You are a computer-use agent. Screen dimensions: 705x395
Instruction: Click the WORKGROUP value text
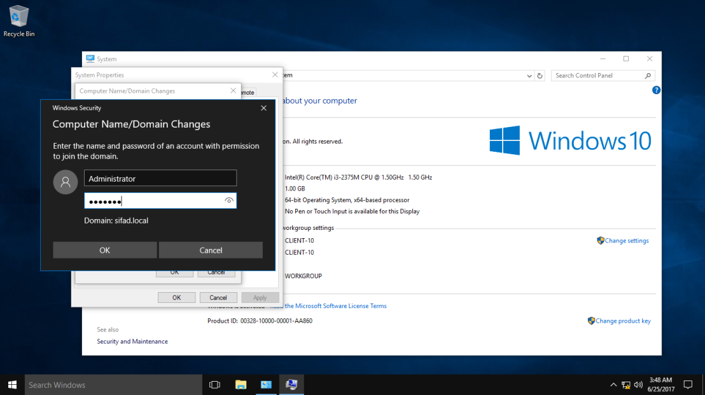coord(303,276)
